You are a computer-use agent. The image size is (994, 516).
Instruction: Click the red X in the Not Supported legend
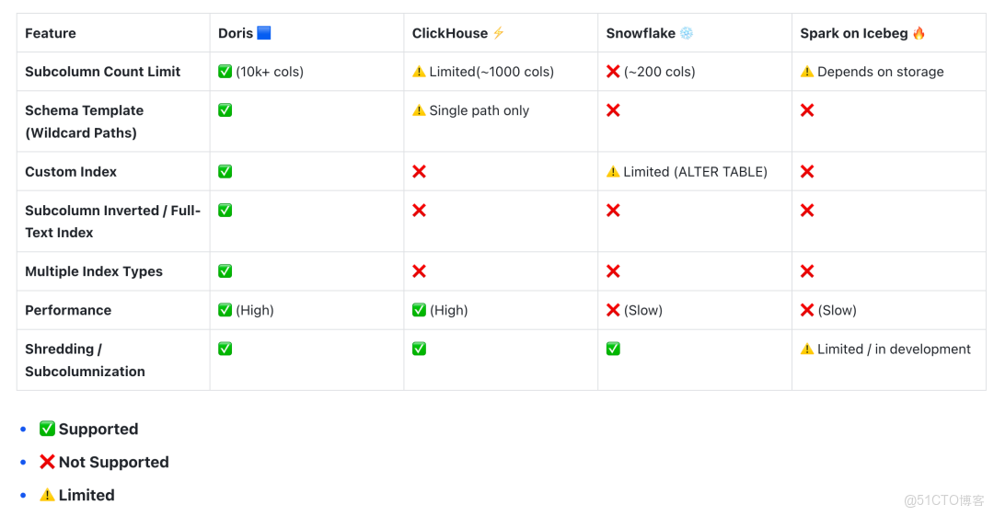coord(47,462)
